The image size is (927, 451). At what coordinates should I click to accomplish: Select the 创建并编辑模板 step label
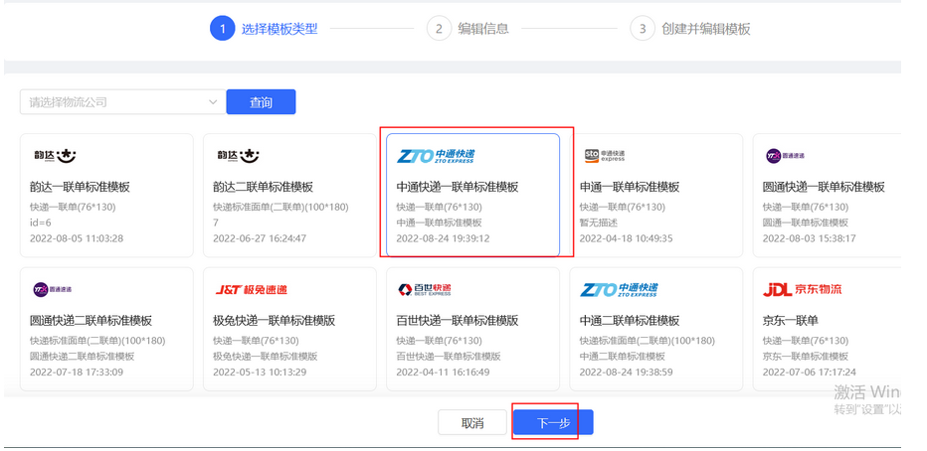pos(706,29)
